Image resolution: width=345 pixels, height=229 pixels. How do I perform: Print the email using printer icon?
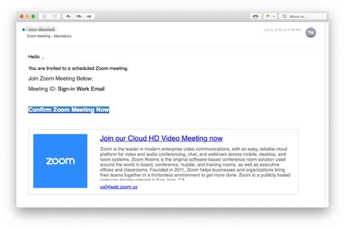tap(255, 17)
